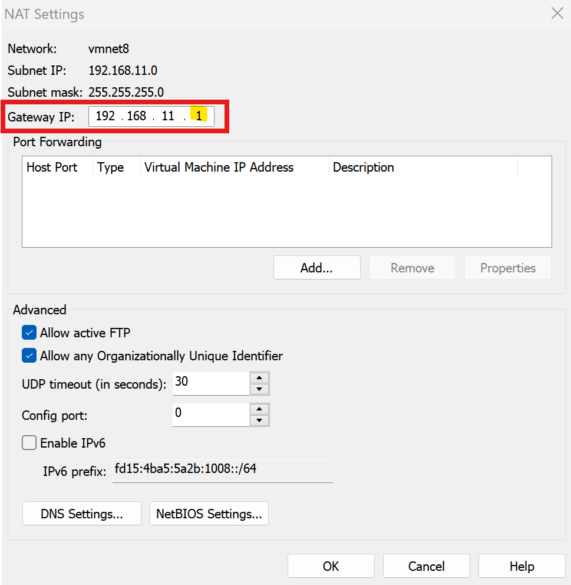This screenshot has width=571, height=585.
Task: Click the Subnet IP value 192.168.11.0
Action: coord(123,70)
